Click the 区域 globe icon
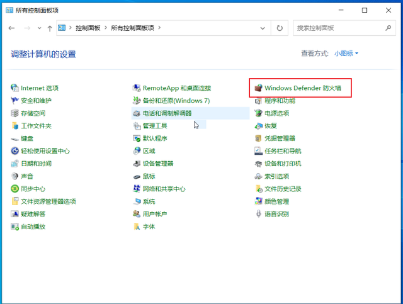This screenshot has width=403, height=304. point(137,151)
